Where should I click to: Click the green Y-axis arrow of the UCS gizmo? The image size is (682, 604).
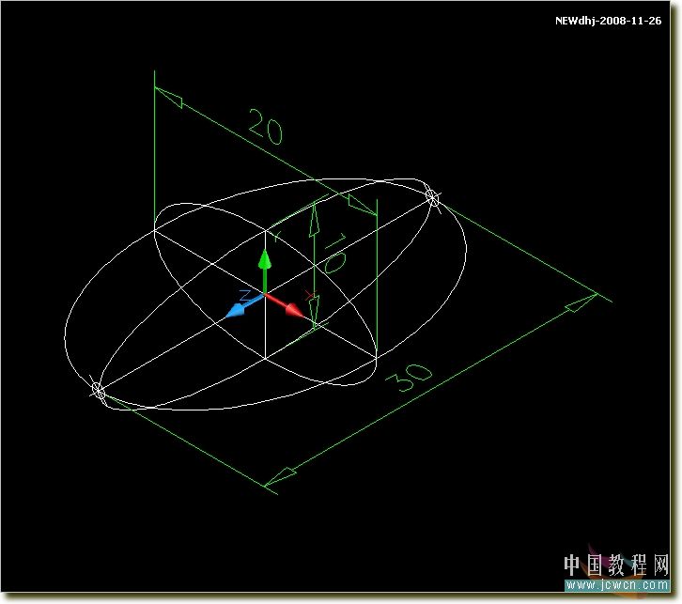point(265,271)
